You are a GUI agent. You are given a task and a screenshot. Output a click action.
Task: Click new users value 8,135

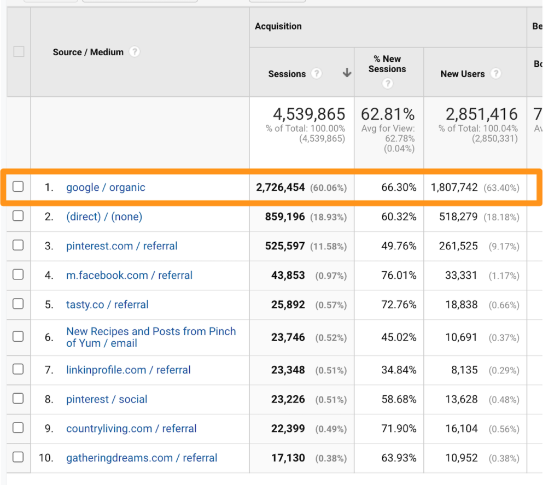464,370
